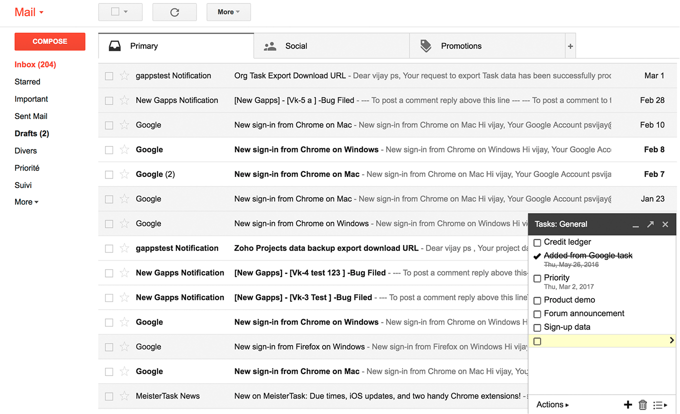Close the Tasks: General panel
The width and height of the screenshot is (680, 414).
click(x=665, y=224)
